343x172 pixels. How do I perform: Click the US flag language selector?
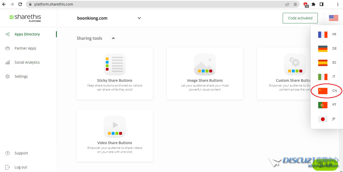click(x=333, y=18)
